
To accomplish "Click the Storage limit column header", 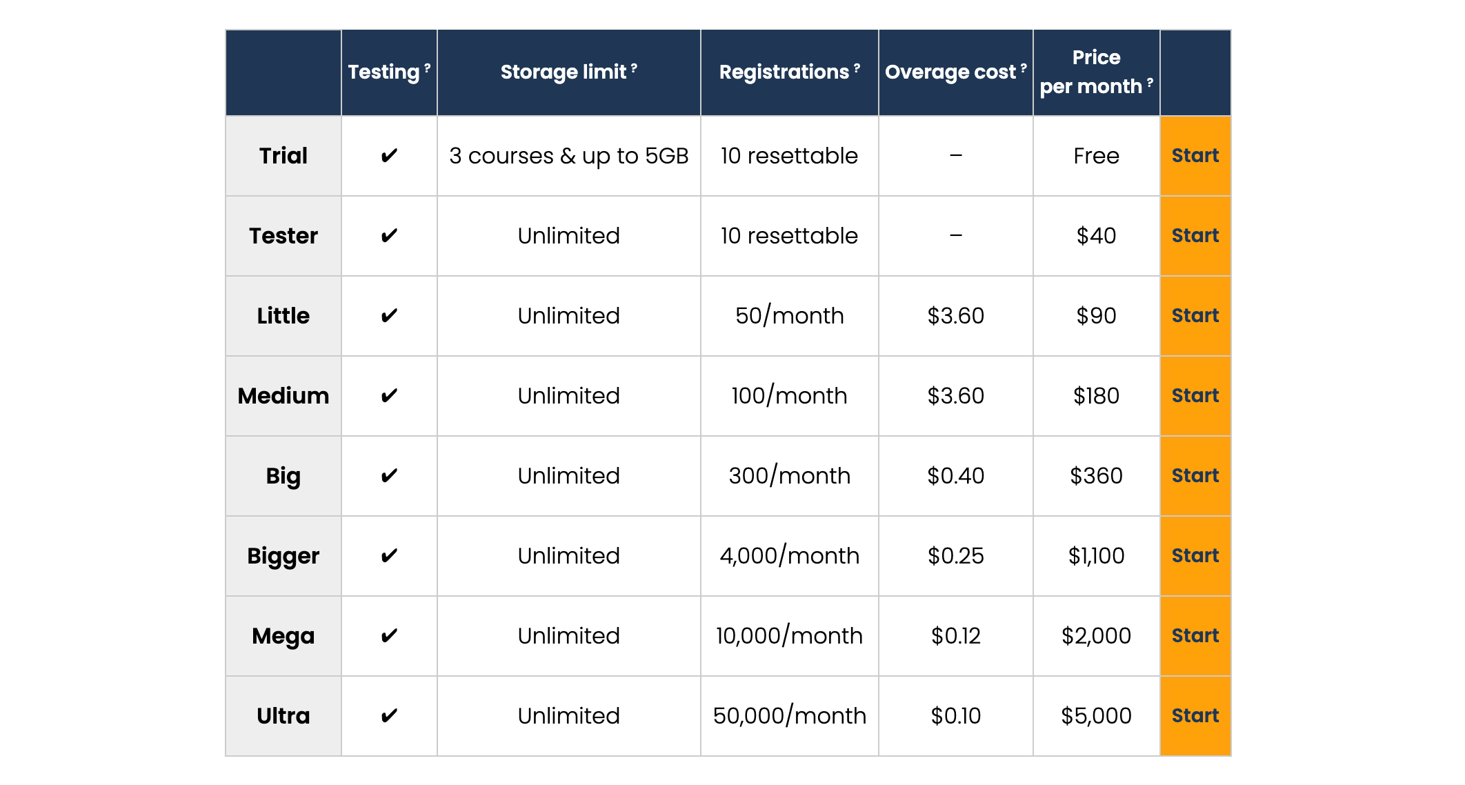I will tap(563, 72).
